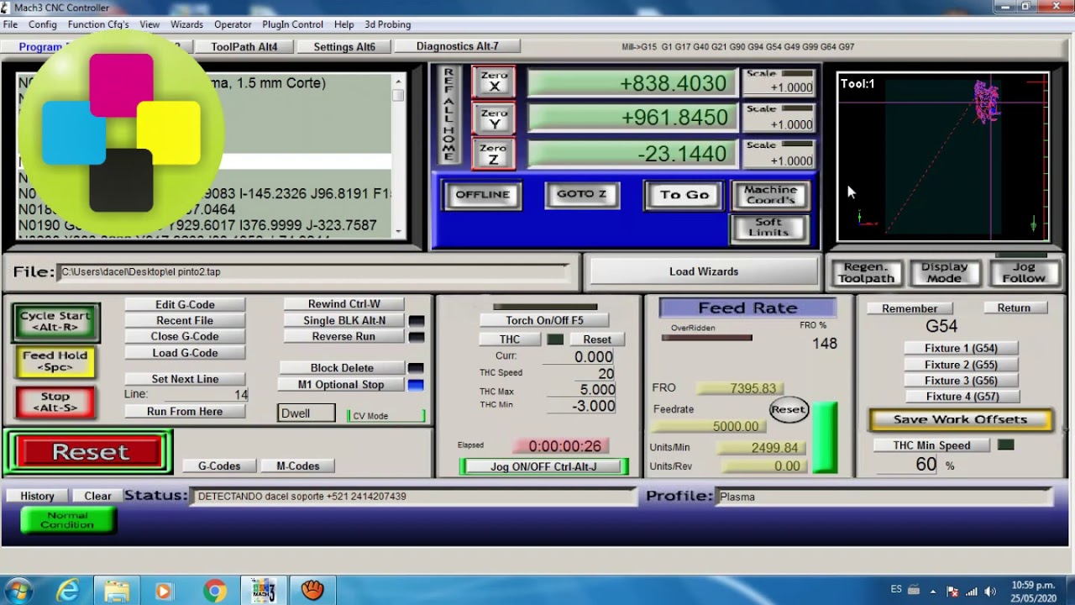Viewport: 1075px width, 605px height.
Task: Zero the Y axis
Action: coord(494,118)
